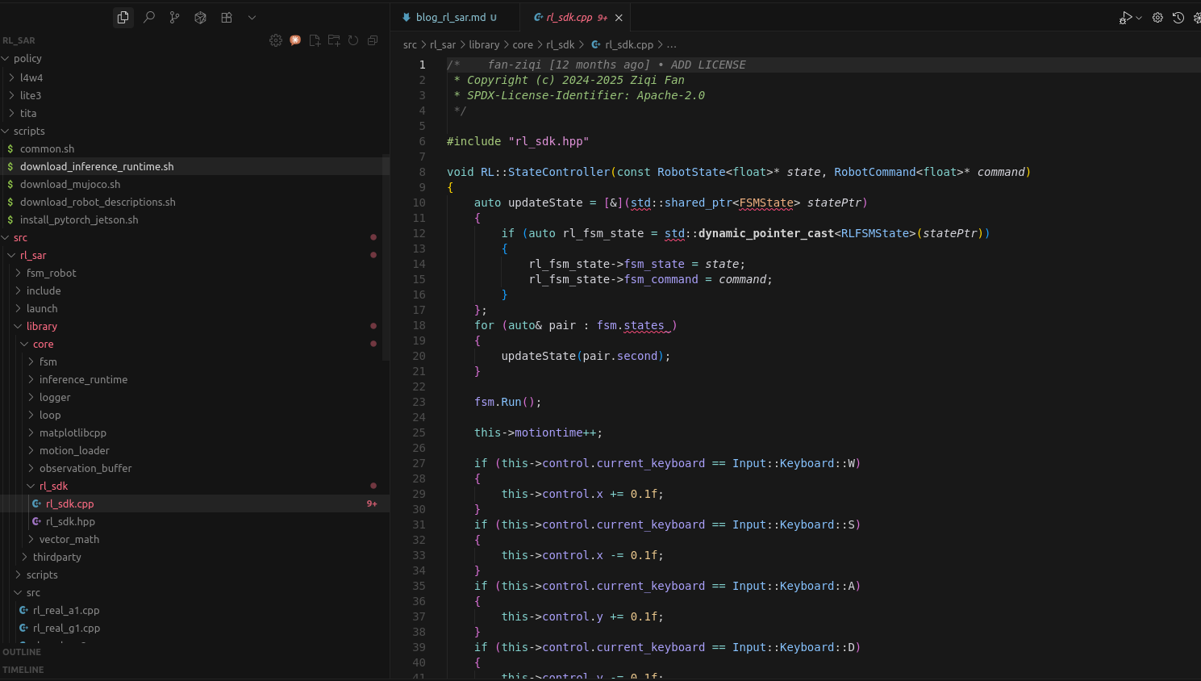Expand the motion_loader folder
The image size is (1201, 681).
tap(194, 450)
